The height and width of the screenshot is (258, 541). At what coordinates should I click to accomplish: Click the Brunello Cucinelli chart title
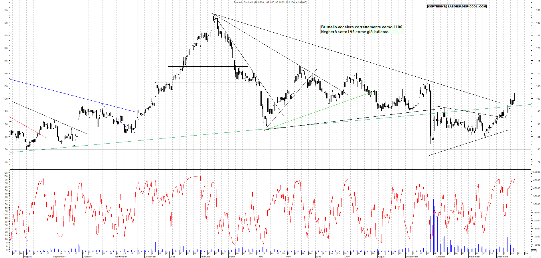tap(270, 2)
